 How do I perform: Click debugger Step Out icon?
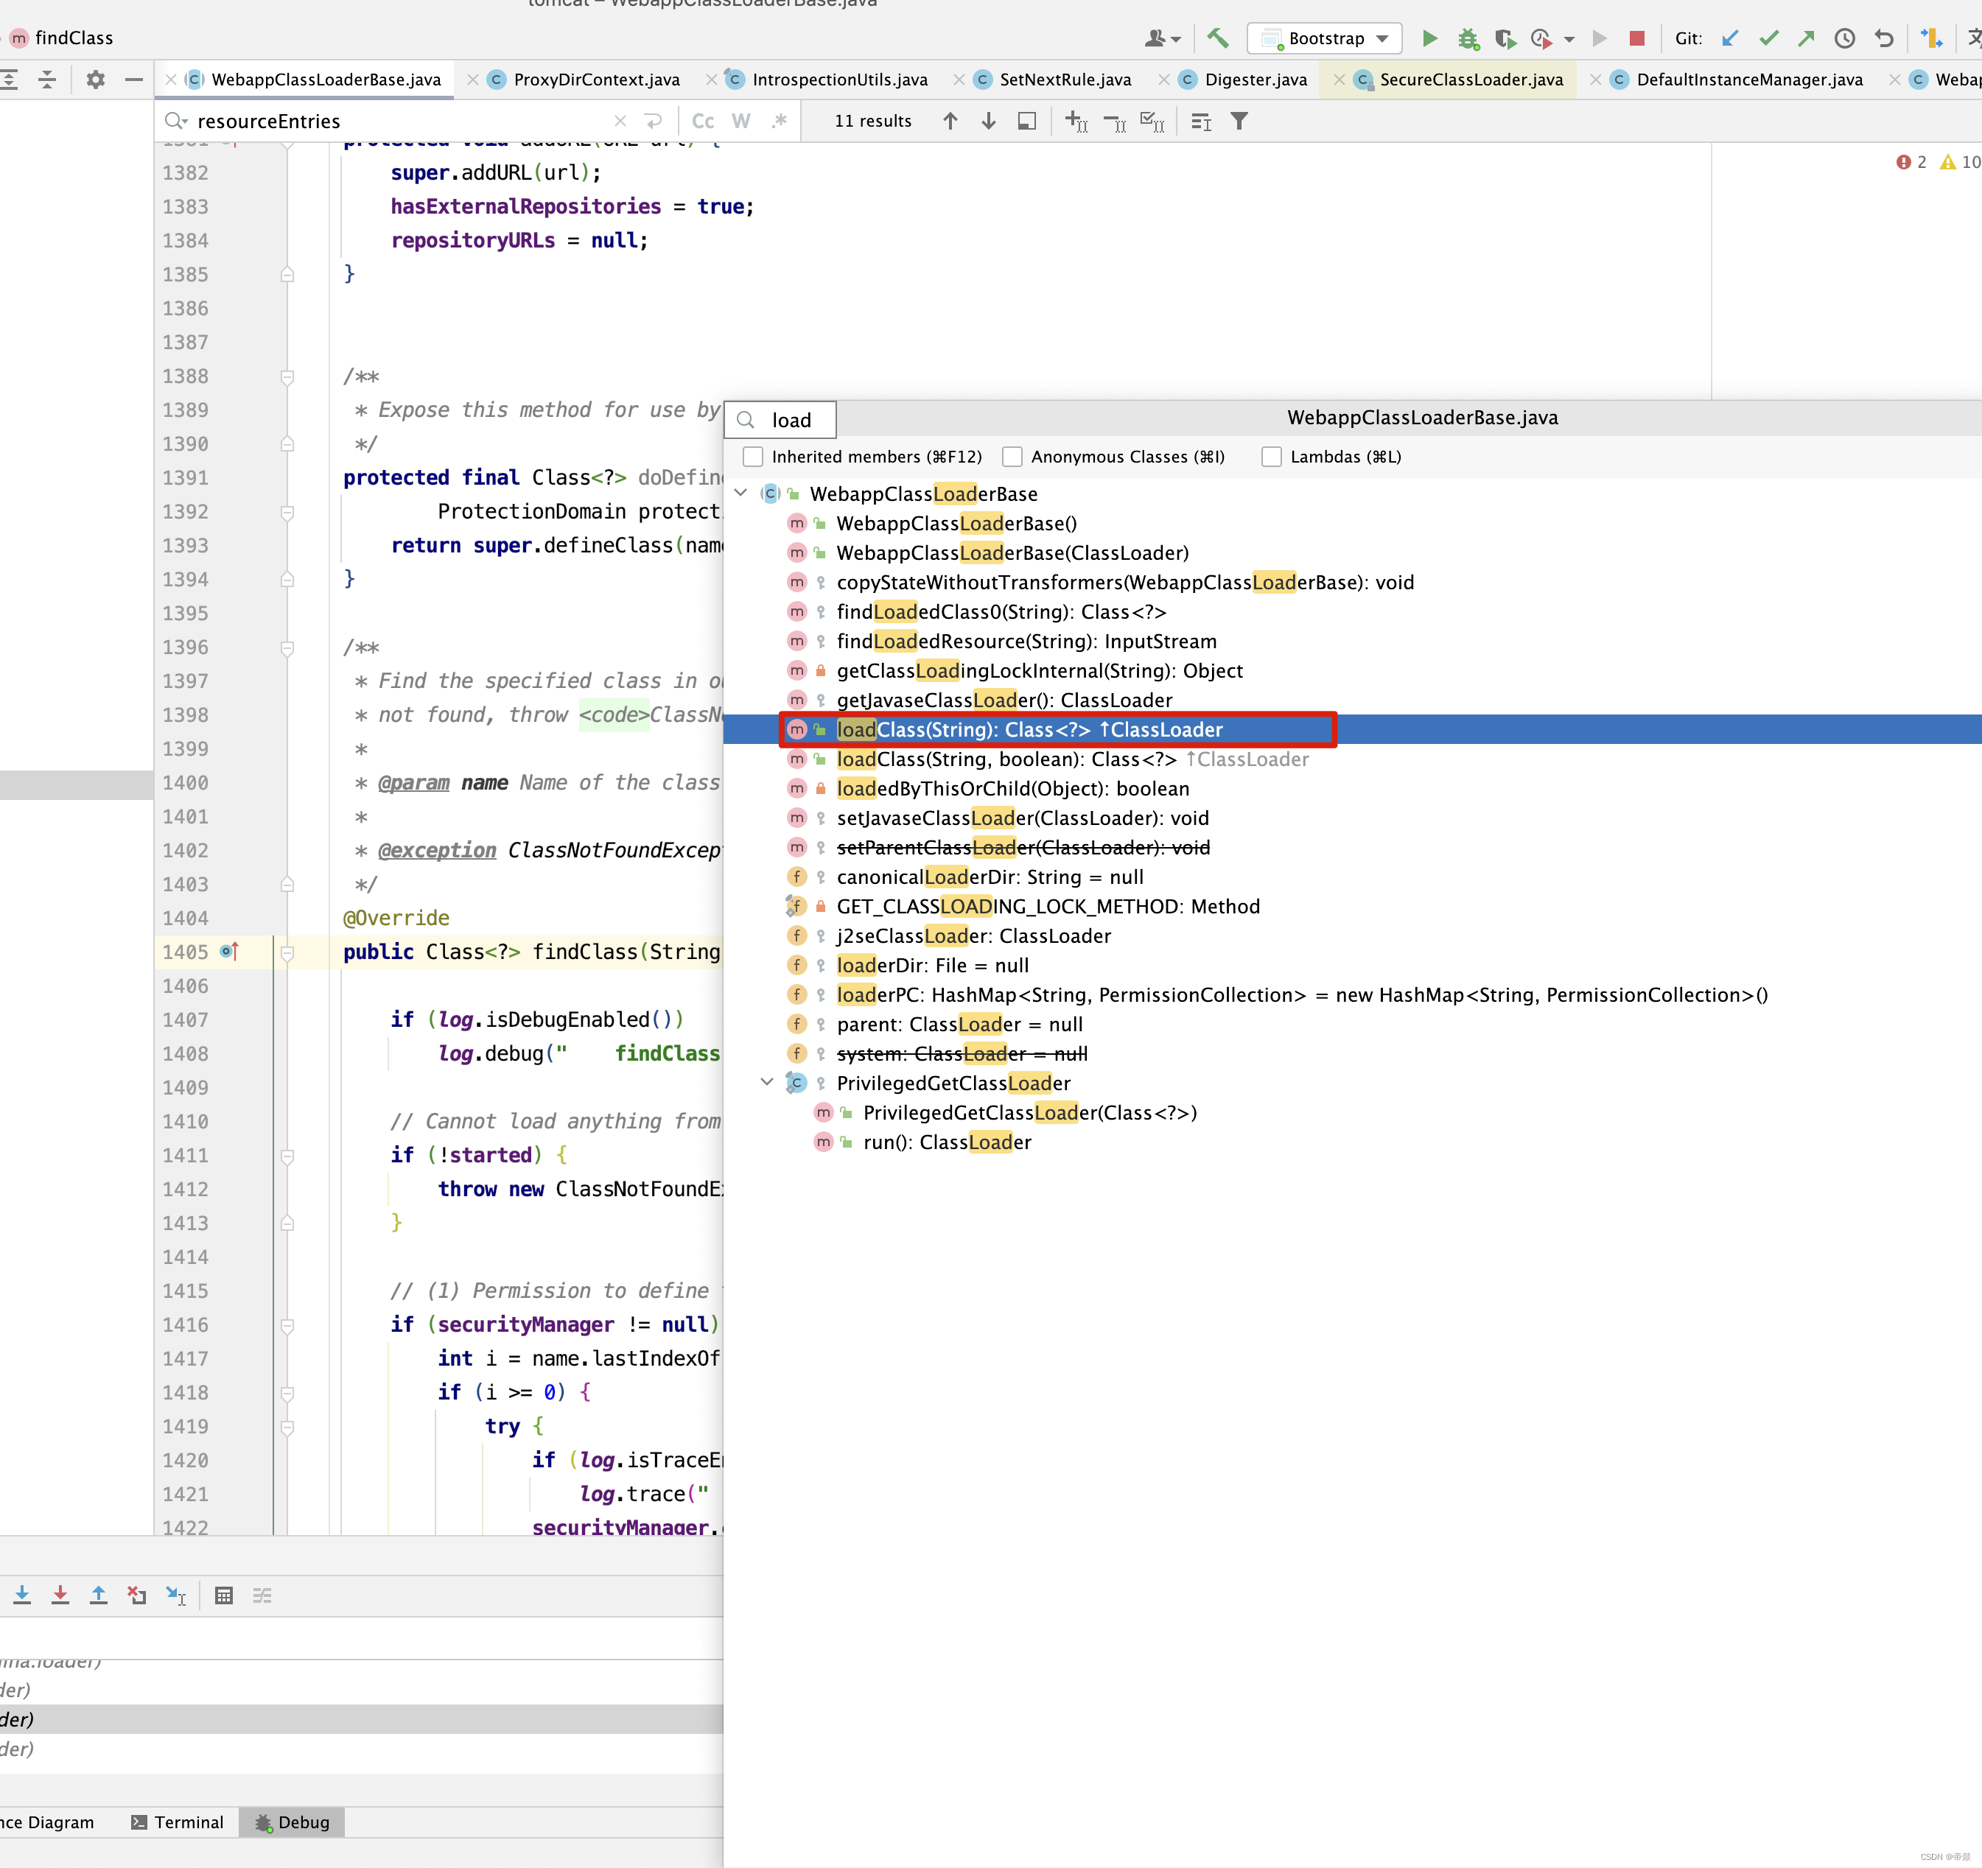click(x=99, y=1596)
